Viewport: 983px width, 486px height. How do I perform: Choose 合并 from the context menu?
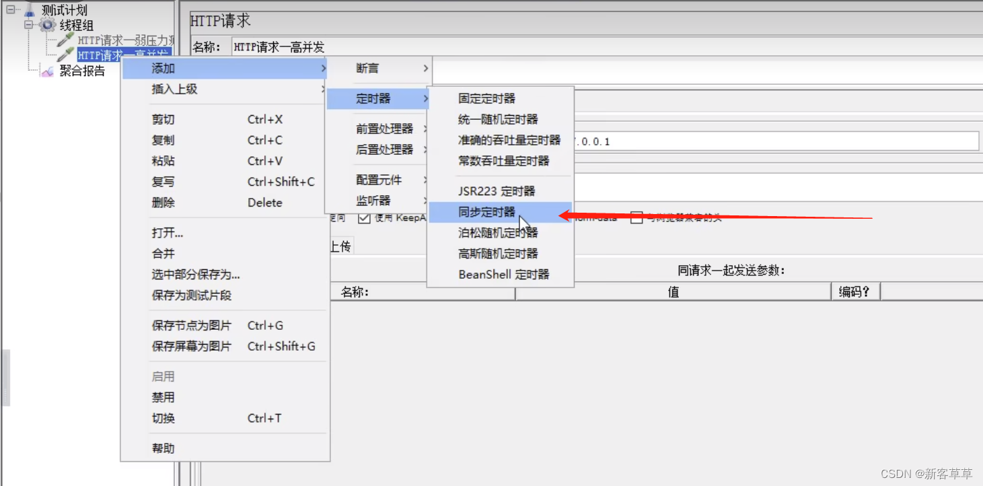click(225, 254)
